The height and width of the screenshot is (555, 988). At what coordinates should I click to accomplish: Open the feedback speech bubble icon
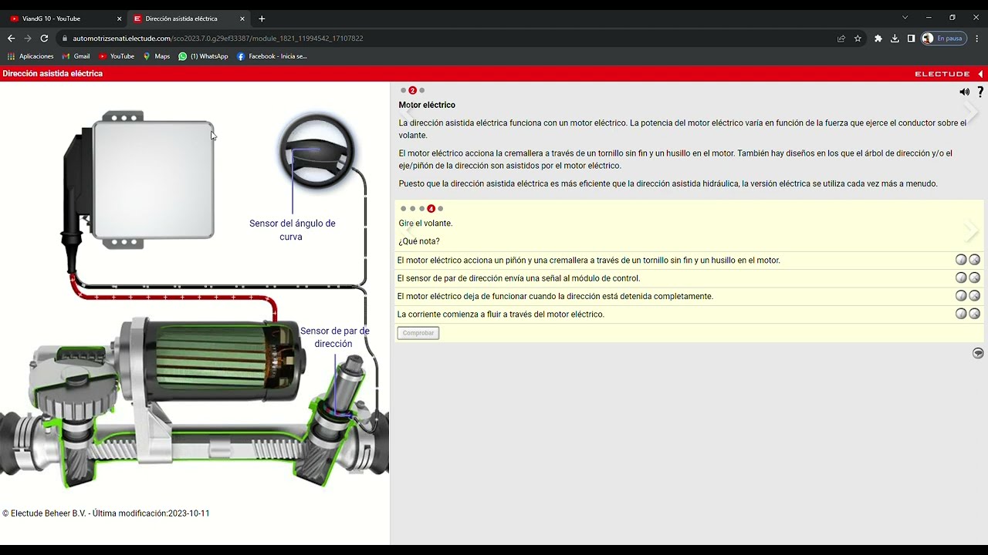978,353
